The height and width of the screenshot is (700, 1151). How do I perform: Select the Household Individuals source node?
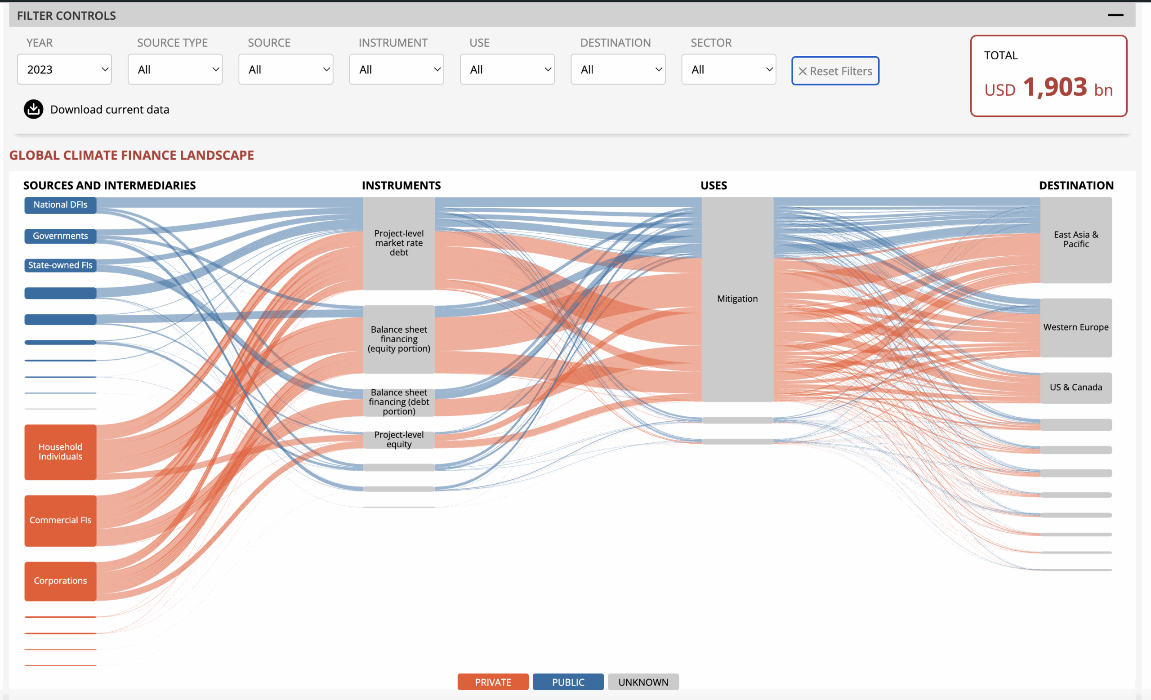(60, 452)
